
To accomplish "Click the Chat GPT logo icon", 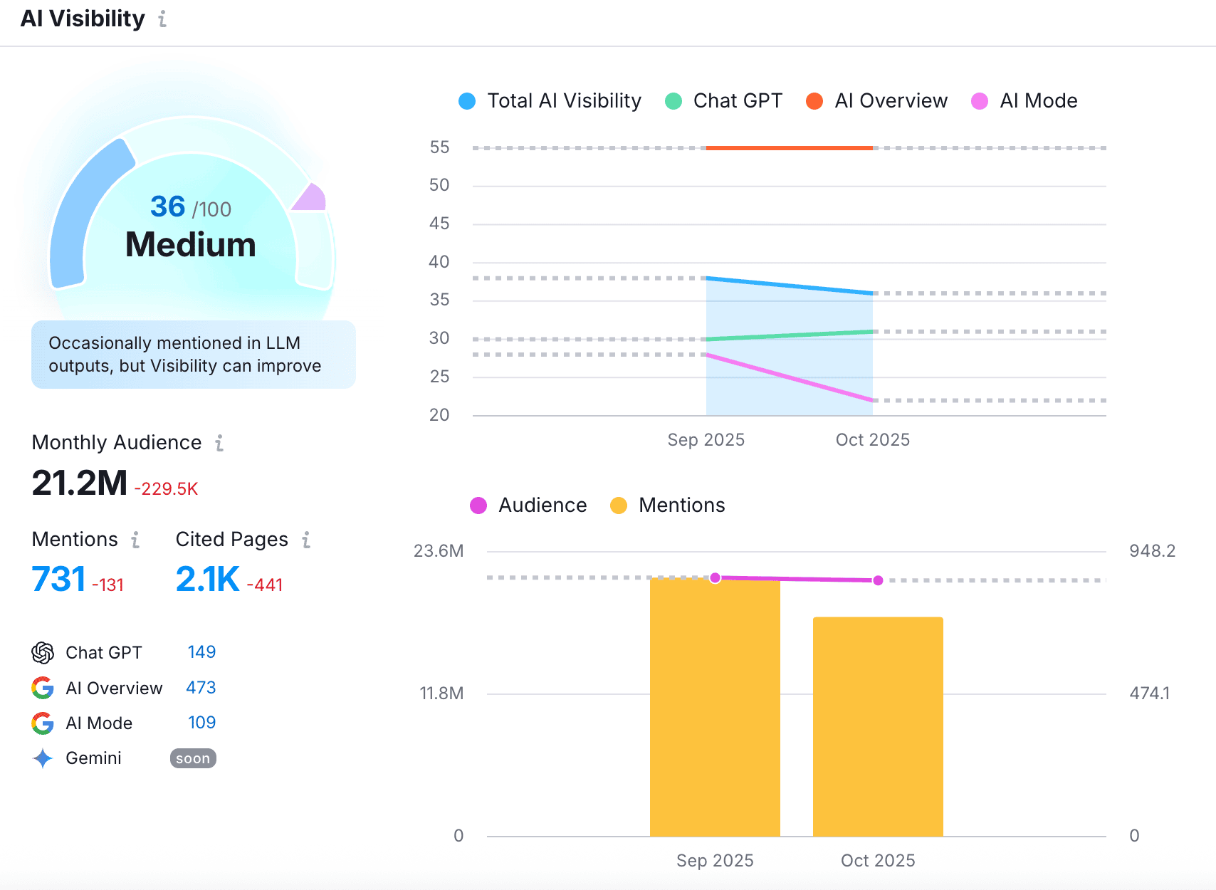I will pyautogui.click(x=43, y=652).
